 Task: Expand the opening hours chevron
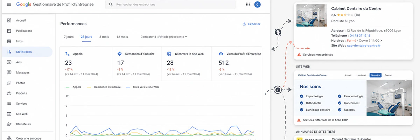[x=381, y=41]
